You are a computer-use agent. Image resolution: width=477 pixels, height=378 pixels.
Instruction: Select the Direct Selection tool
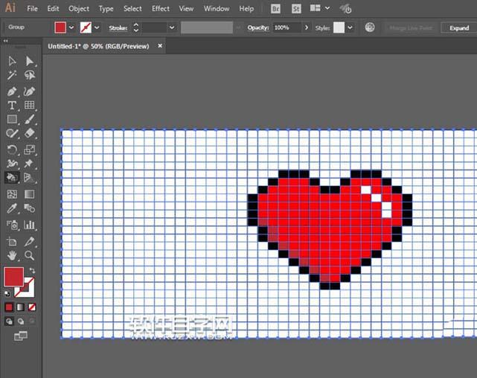(x=30, y=61)
